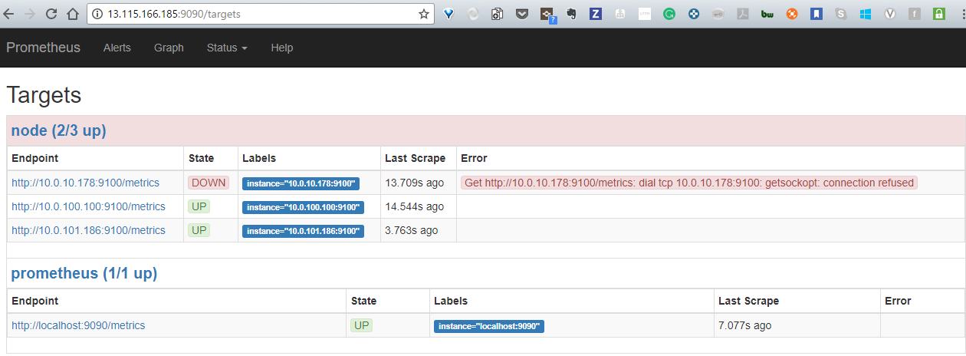Click last scrape value 14.544s ago
The height and width of the screenshot is (356, 966).
pos(414,206)
